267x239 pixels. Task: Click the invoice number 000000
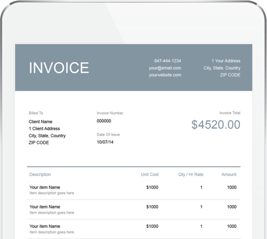pyautogui.click(x=104, y=121)
